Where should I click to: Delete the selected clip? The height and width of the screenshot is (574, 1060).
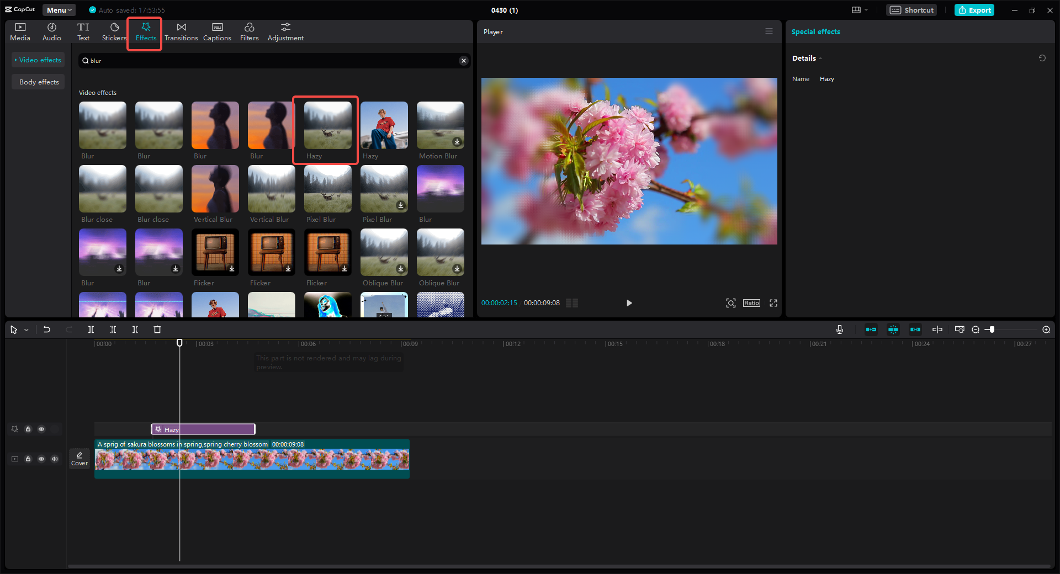[157, 329]
